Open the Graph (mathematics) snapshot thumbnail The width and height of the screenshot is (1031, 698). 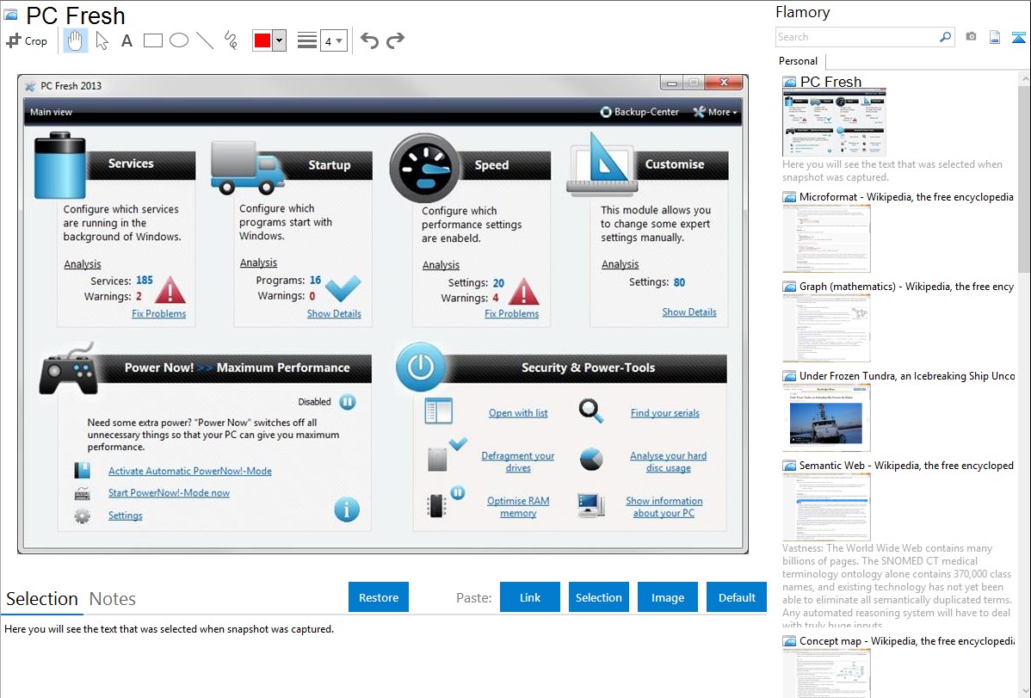[x=826, y=328]
